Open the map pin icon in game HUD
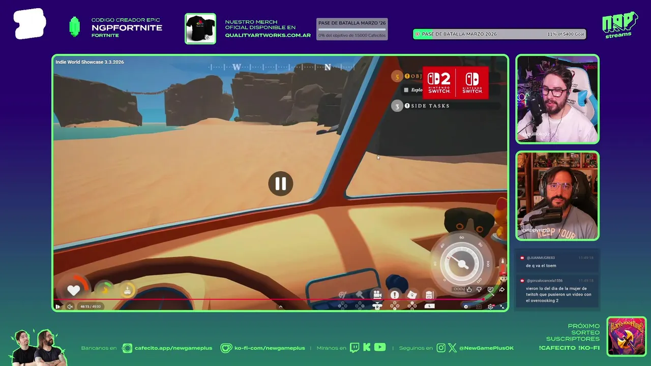The width and height of the screenshot is (651, 366). tap(412, 295)
